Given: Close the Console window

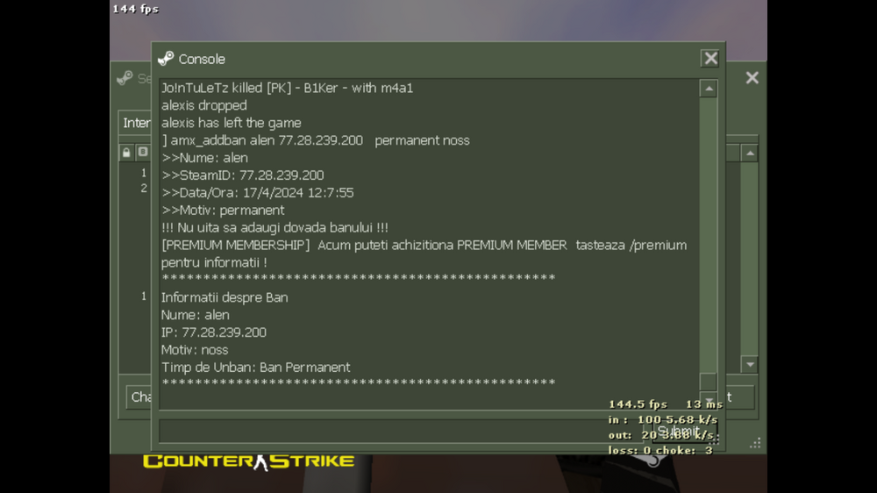Looking at the screenshot, I should click(710, 58).
